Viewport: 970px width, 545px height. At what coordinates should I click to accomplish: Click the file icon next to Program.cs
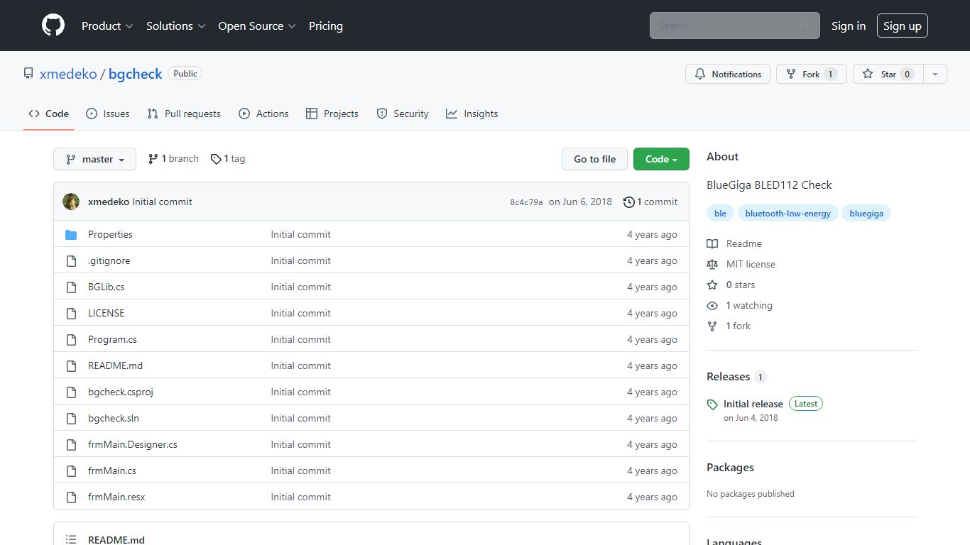71,339
